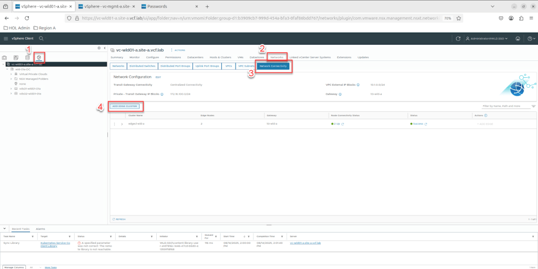Collapse the navigator pane with the arrow icon
The width and height of the screenshot is (538, 269).
pyautogui.click(x=104, y=48)
